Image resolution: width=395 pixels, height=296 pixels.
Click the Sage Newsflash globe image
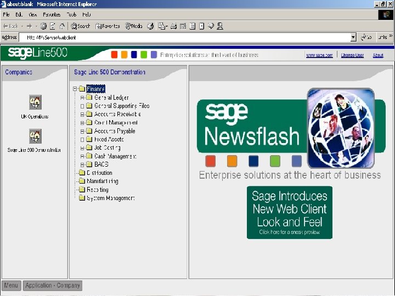[341, 128]
